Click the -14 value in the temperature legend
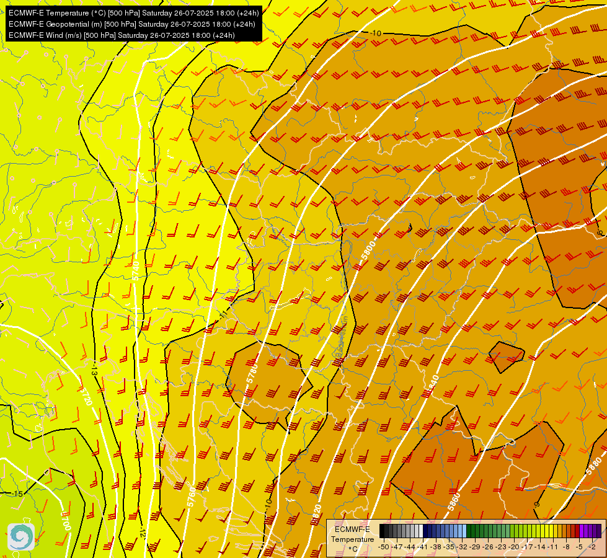607x558 pixels. (540, 547)
